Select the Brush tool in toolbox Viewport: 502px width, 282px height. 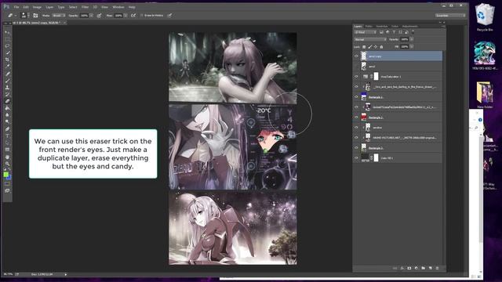coord(7,81)
